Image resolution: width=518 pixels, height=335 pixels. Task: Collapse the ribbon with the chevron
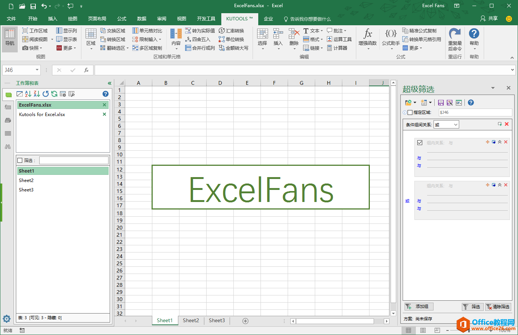512,58
